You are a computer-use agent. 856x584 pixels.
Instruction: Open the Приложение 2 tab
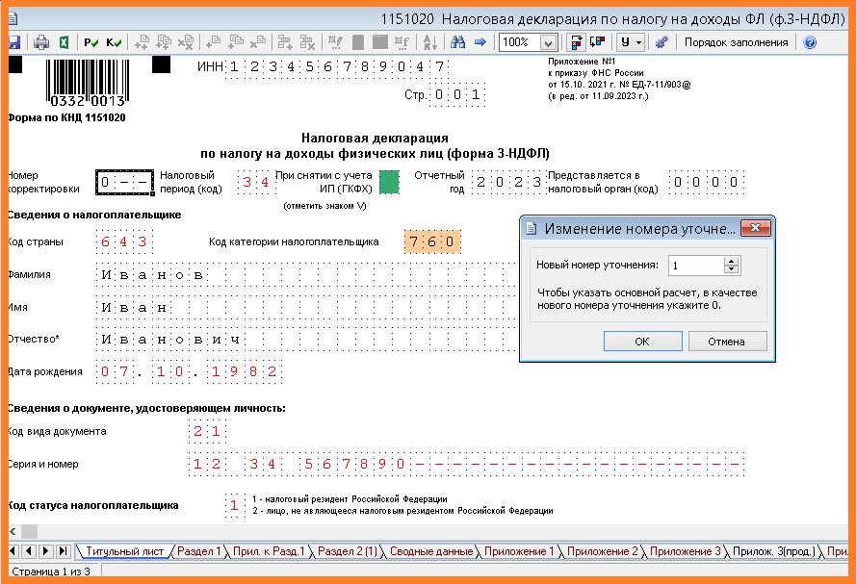tap(602, 551)
